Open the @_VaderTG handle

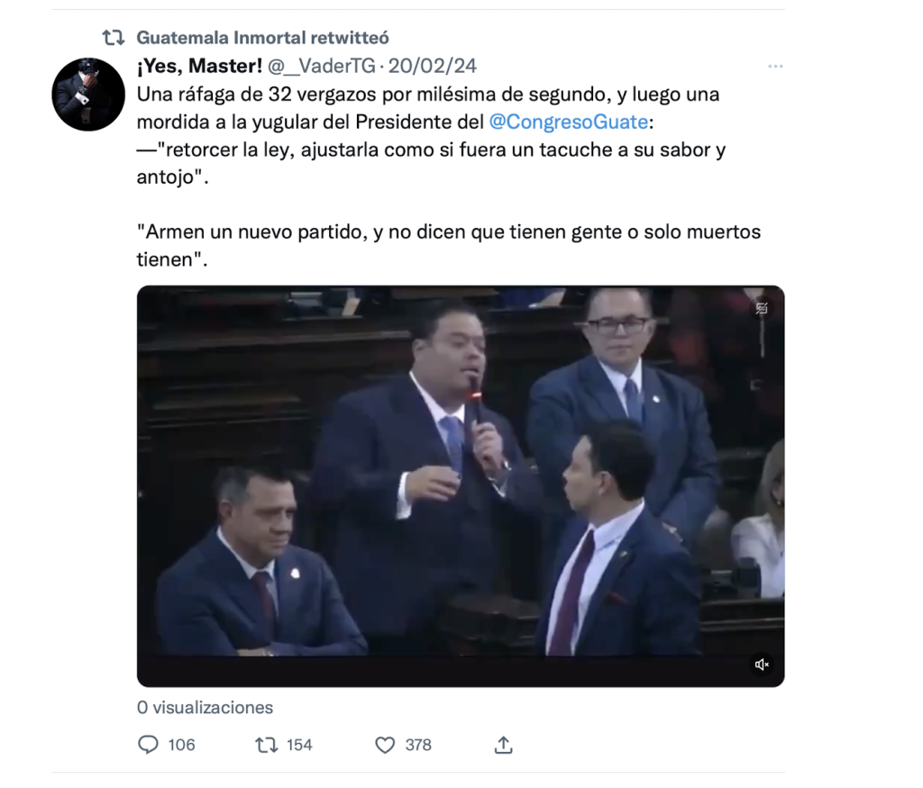pos(322,66)
